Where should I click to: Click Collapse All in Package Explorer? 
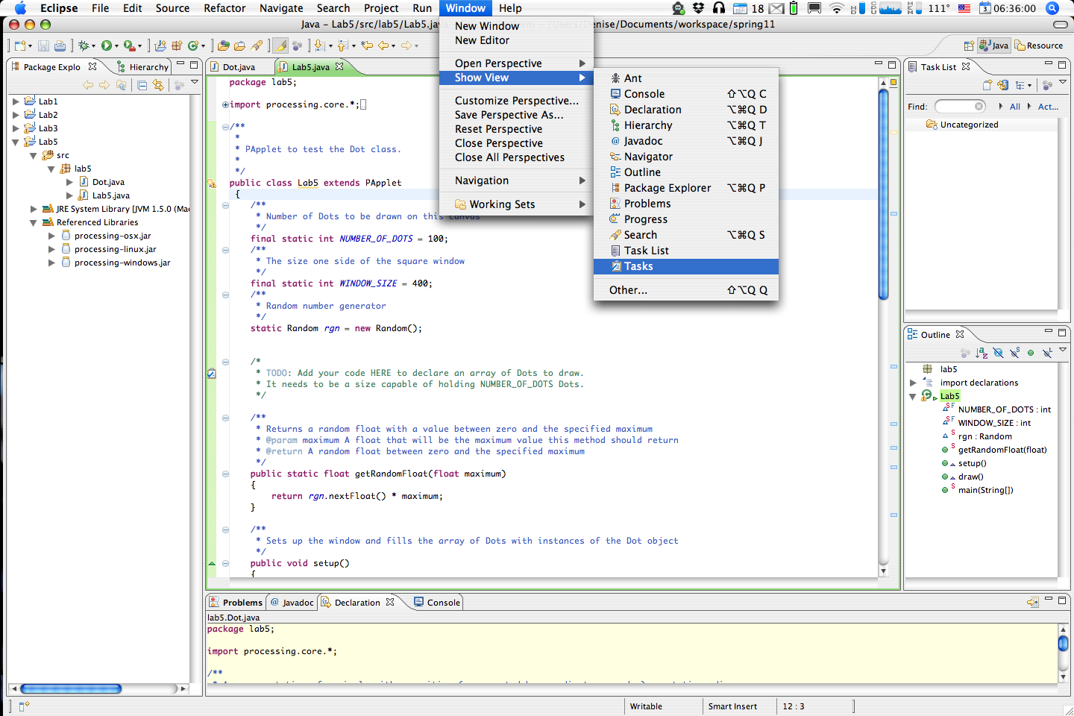(x=142, y=85)
